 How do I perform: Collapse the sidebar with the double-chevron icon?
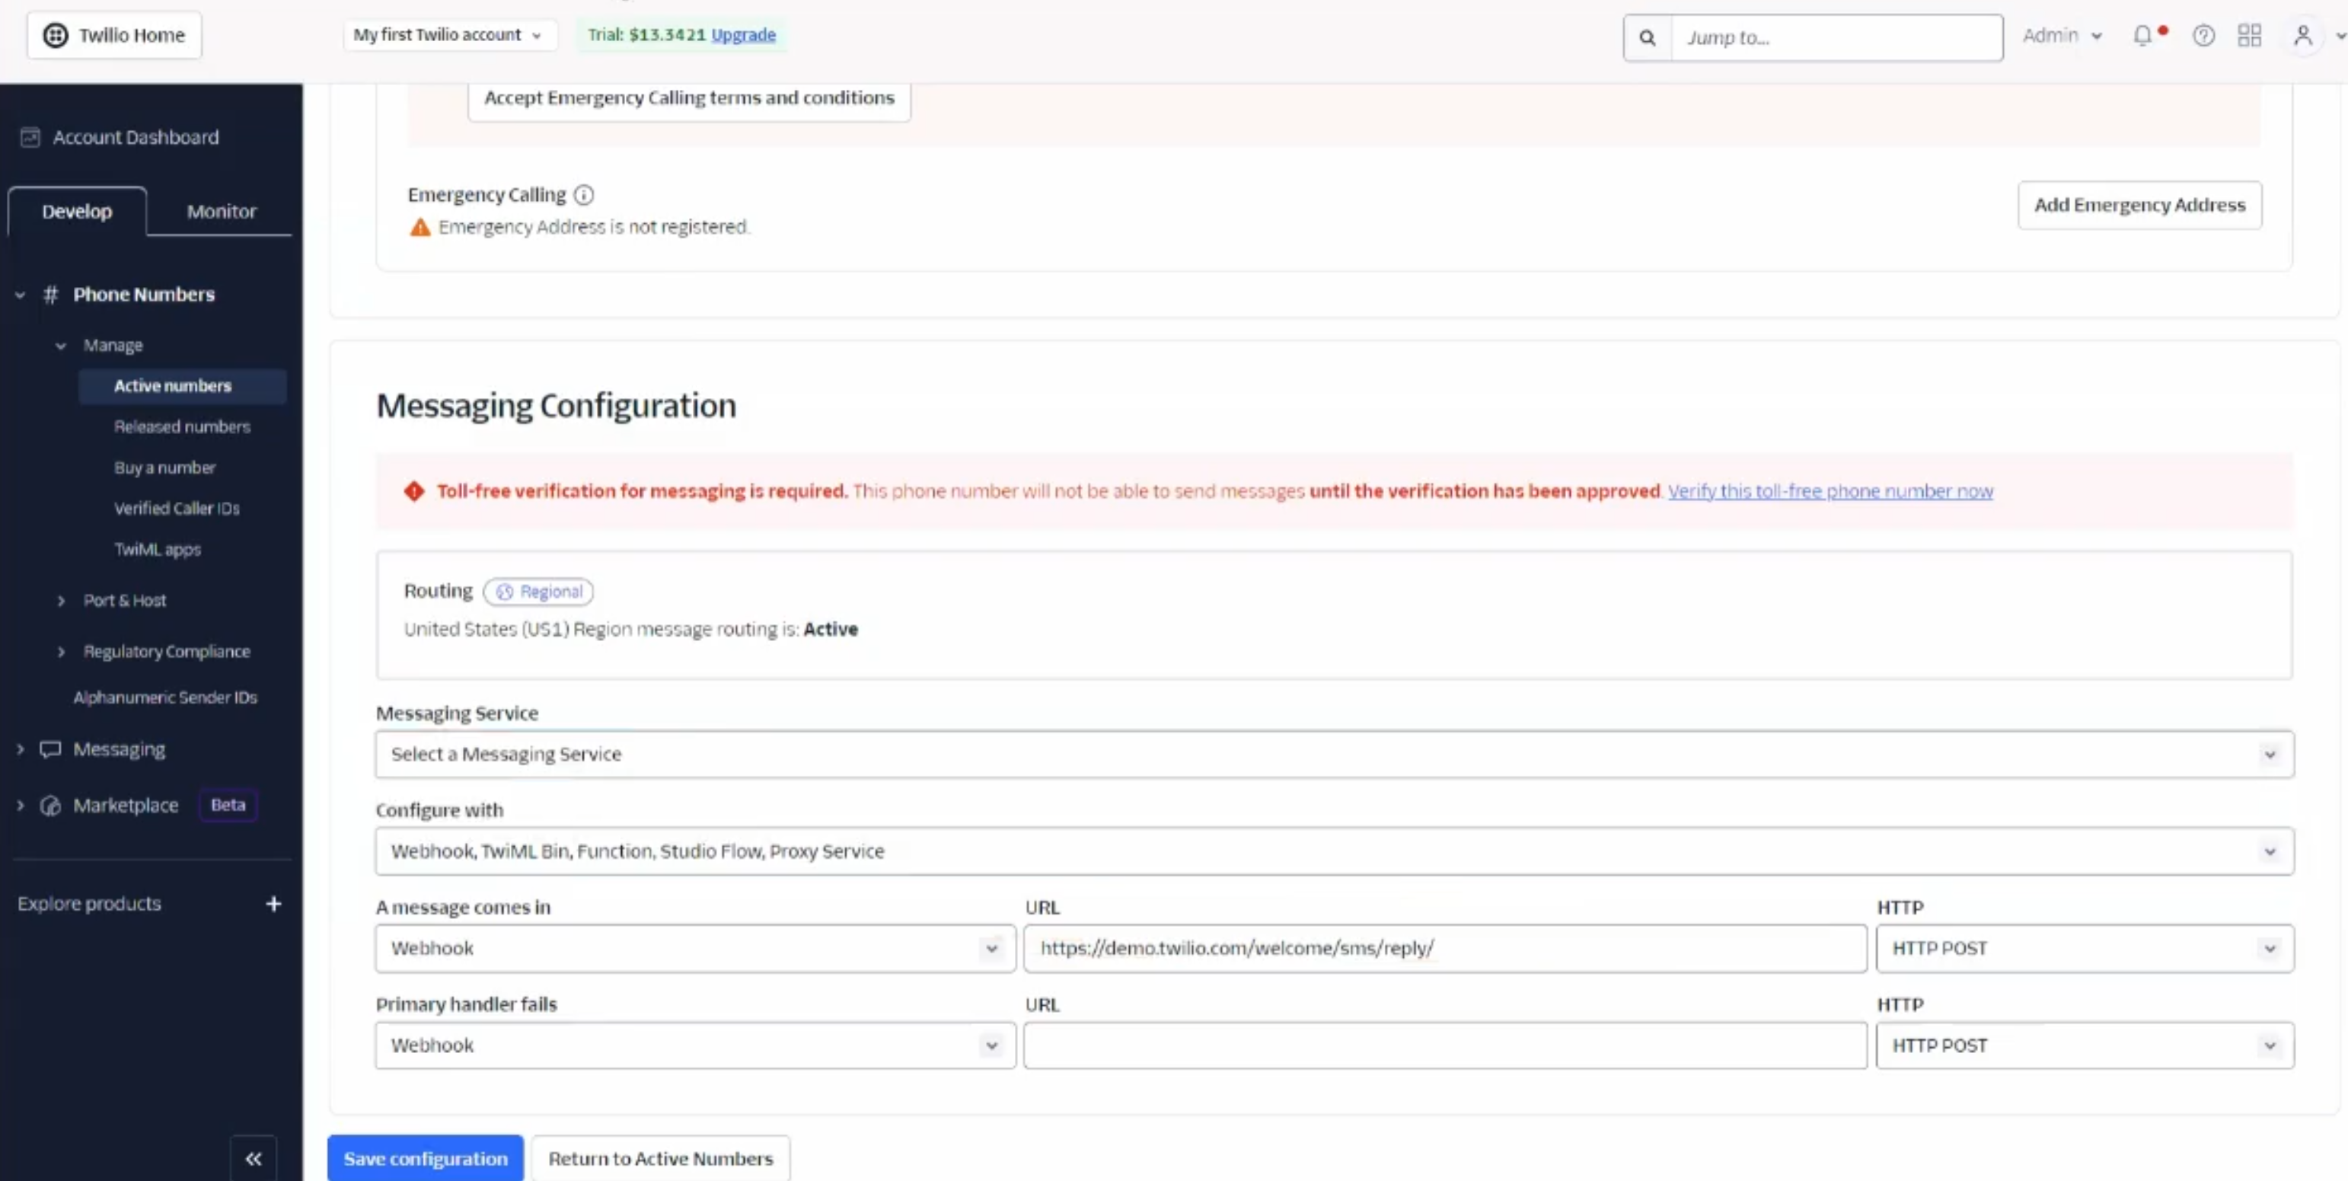(x=254, y=1158)
